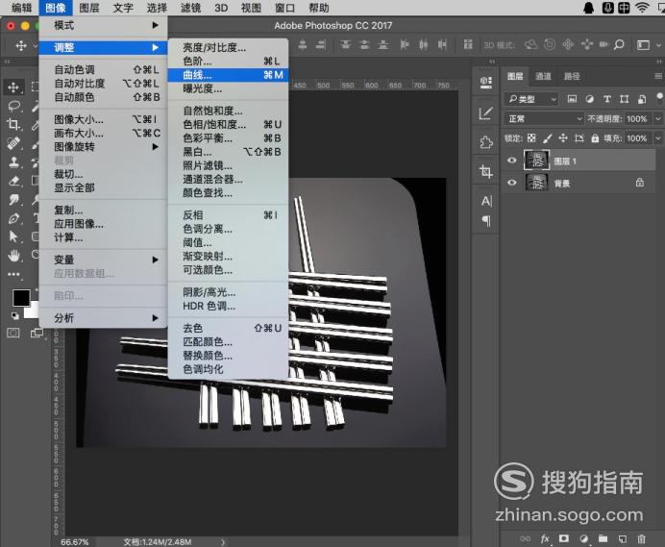Choose 亮度/对比度... menu item

point(228,47)
